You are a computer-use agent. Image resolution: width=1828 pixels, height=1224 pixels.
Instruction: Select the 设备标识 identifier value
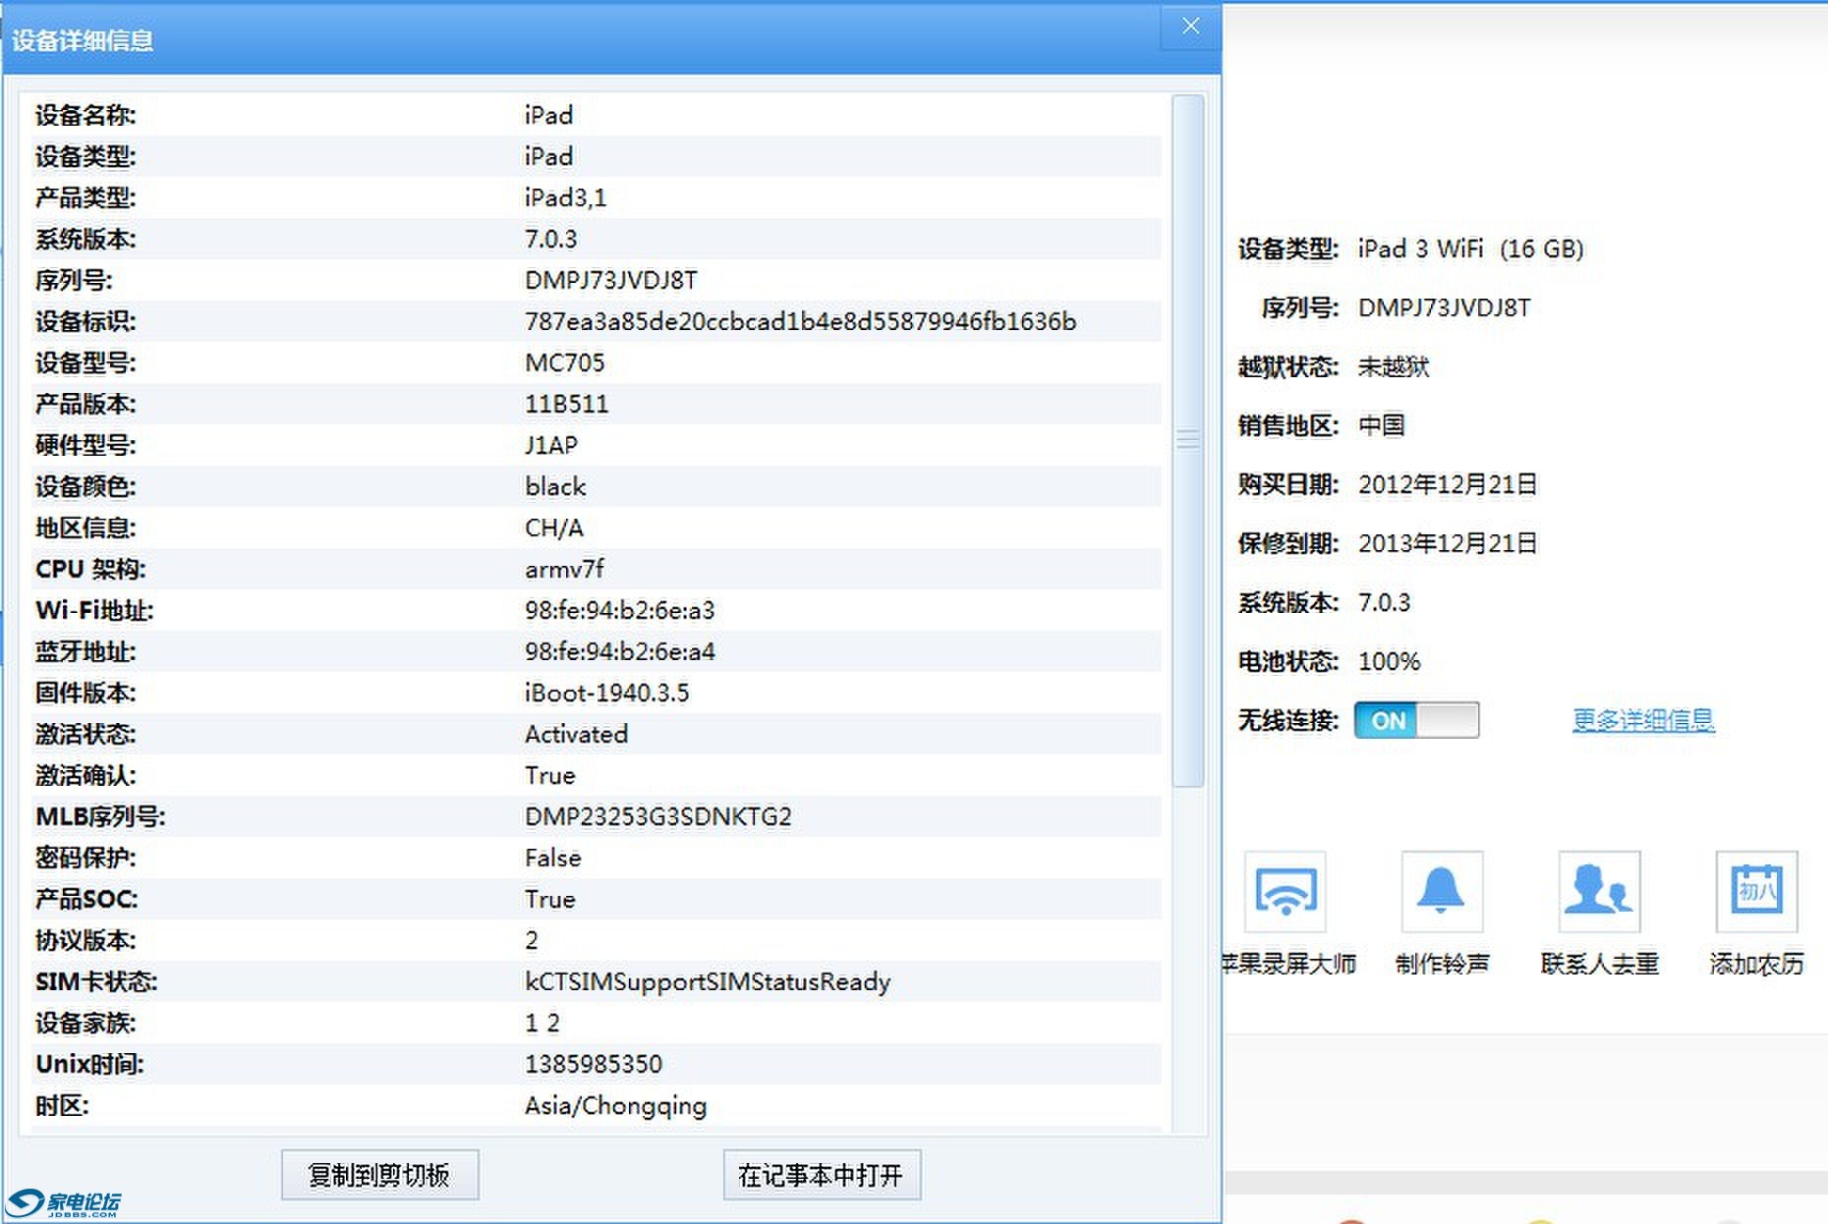click(800, 322)
